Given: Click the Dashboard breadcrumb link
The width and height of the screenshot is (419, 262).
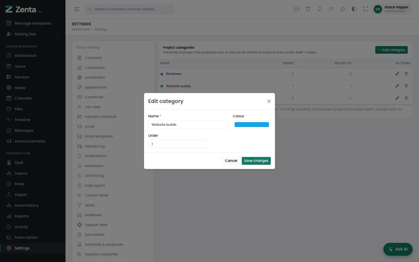Looking at the screenshot, I should pos(80,29).
